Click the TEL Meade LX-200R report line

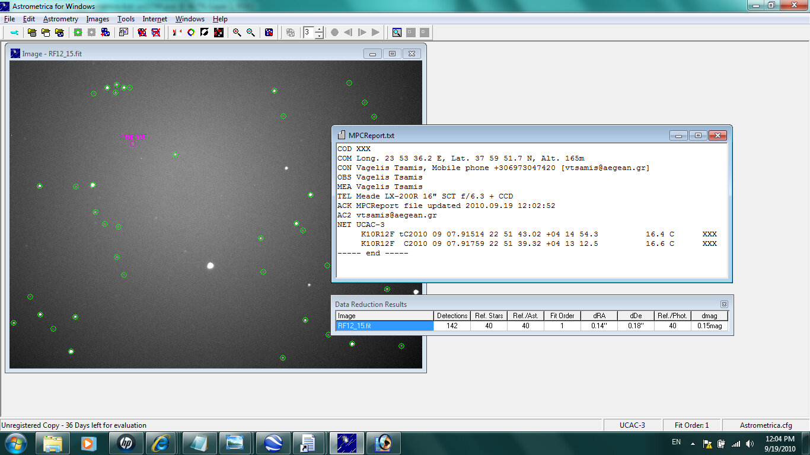425,196
